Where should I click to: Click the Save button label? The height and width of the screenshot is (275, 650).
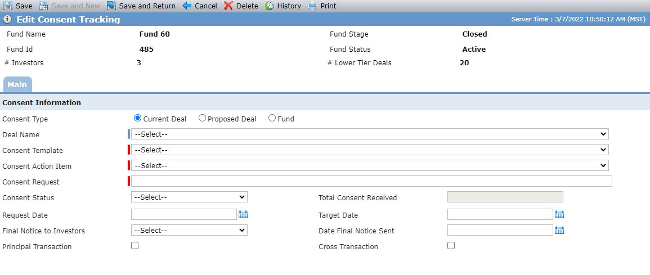[x=24, y=6]
